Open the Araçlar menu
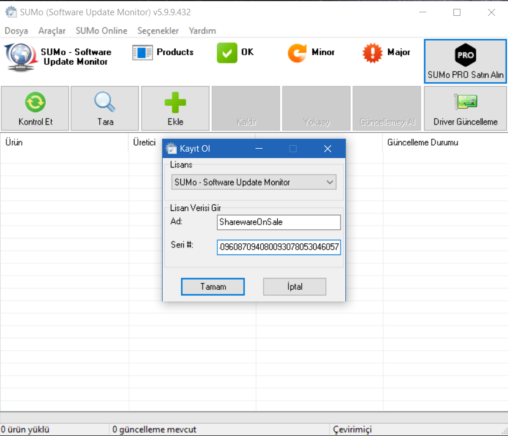Screen dimensions: 508x436 tap(52, 31)
